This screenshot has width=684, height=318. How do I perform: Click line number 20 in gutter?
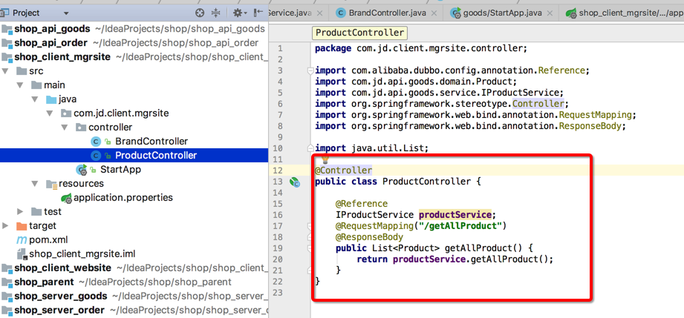[277, 259]
